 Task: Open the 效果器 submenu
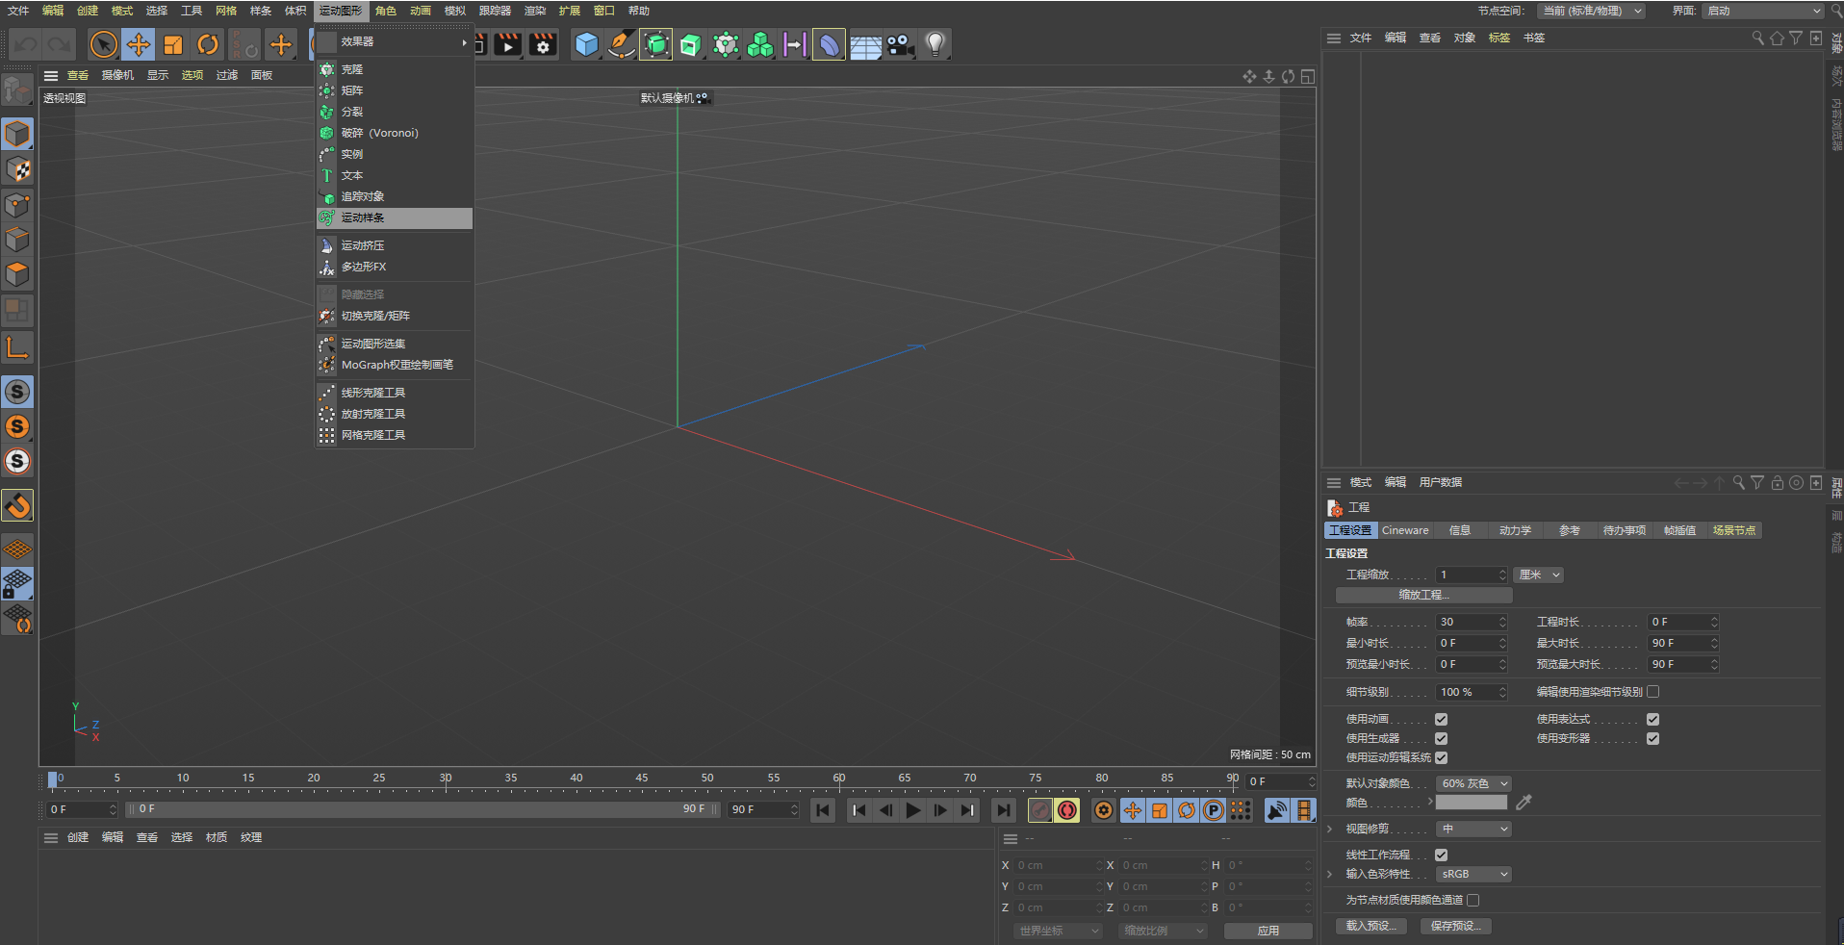[395, 41]
